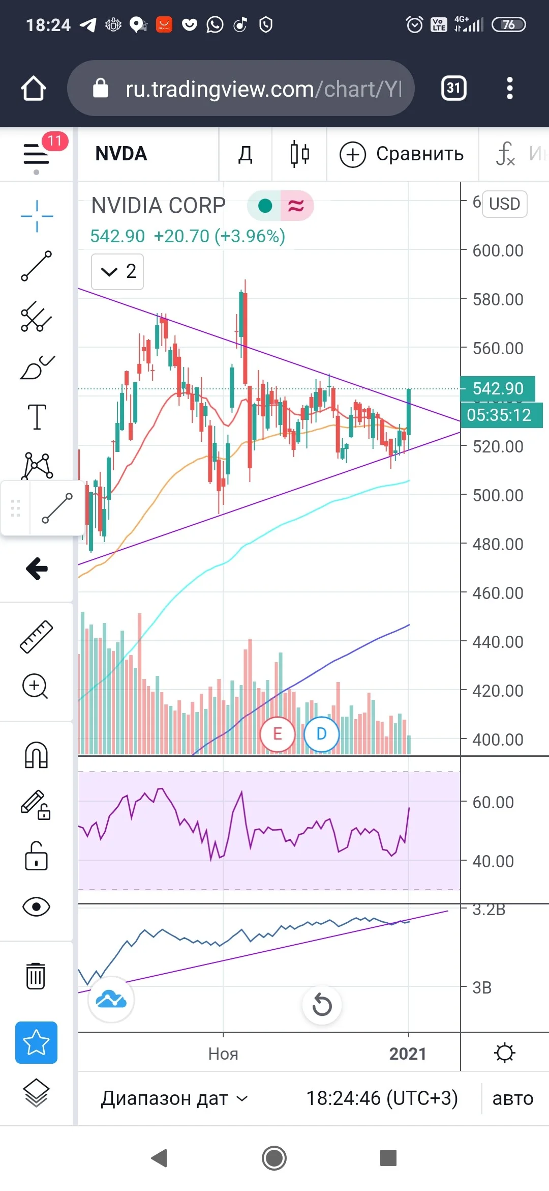Click the earnings E marker
Image resolution: width=549 pixels, height=1191 pixels.
[277, 734]
